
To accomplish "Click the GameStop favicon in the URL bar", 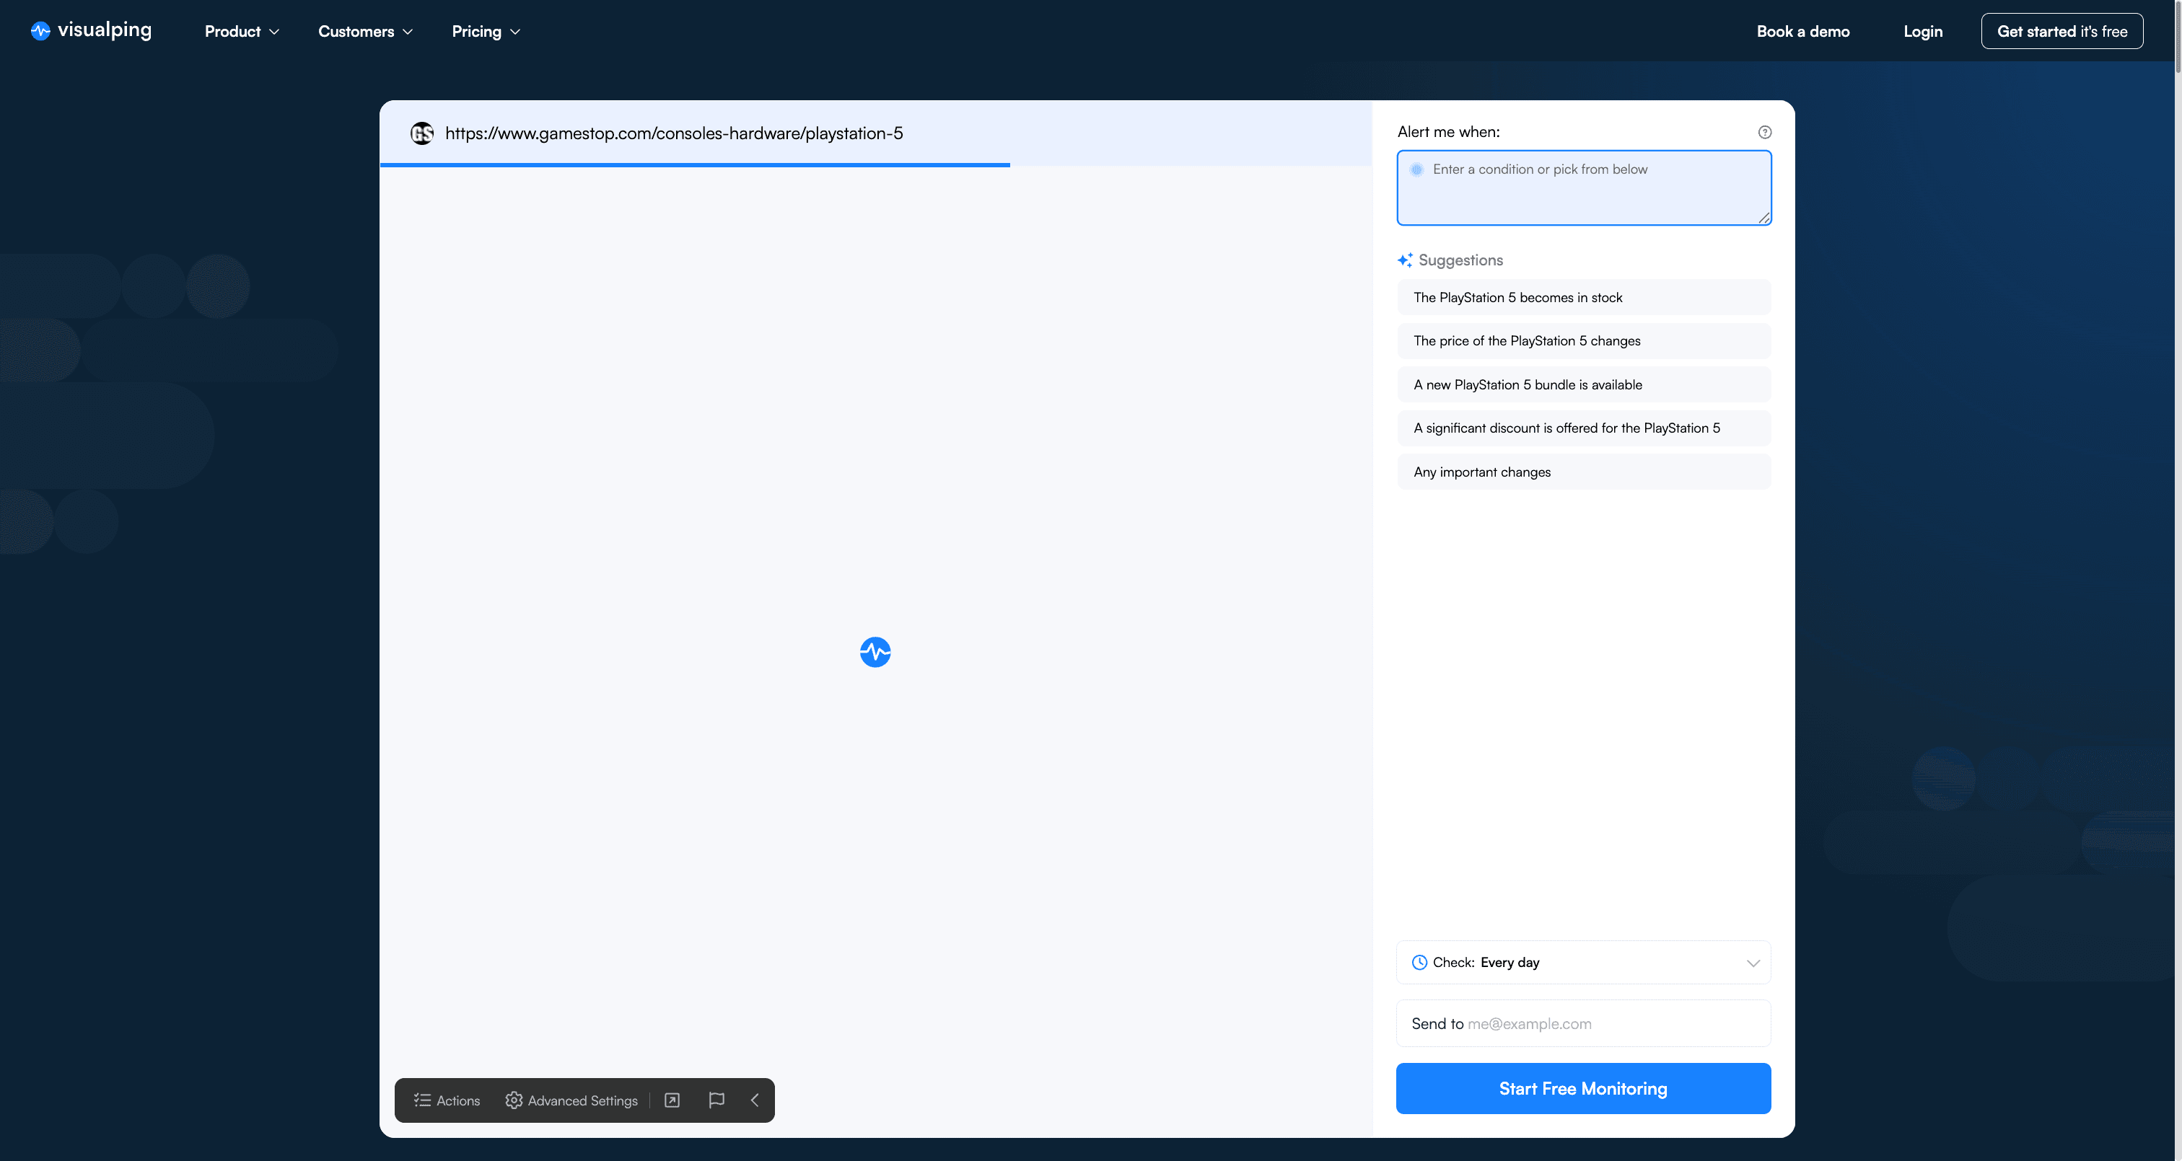I will click(x=422, y=133).
